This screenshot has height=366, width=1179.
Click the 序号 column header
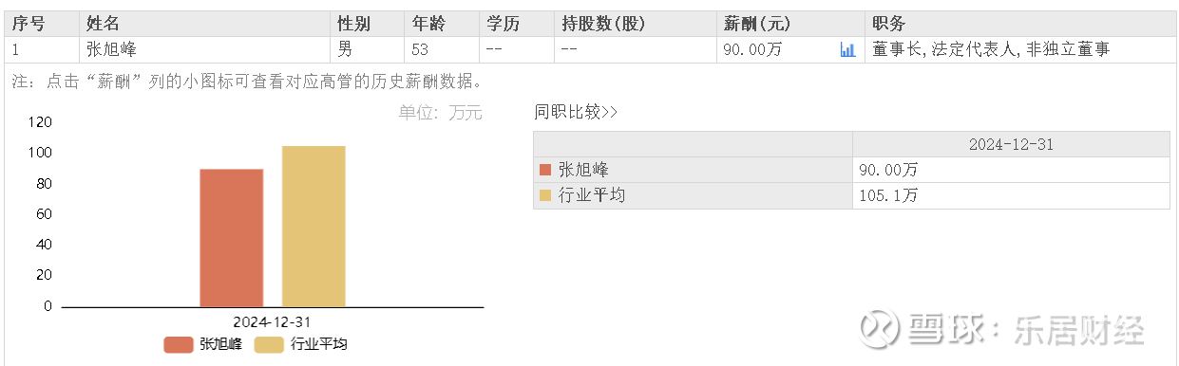pyautogui.click(x=29, y=23)
